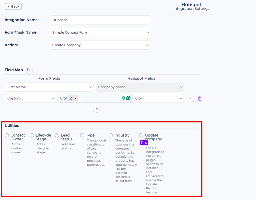Screen dimensions: 256x200
Task: Click the Form/Task Name: label
Action: click(21, 32)
